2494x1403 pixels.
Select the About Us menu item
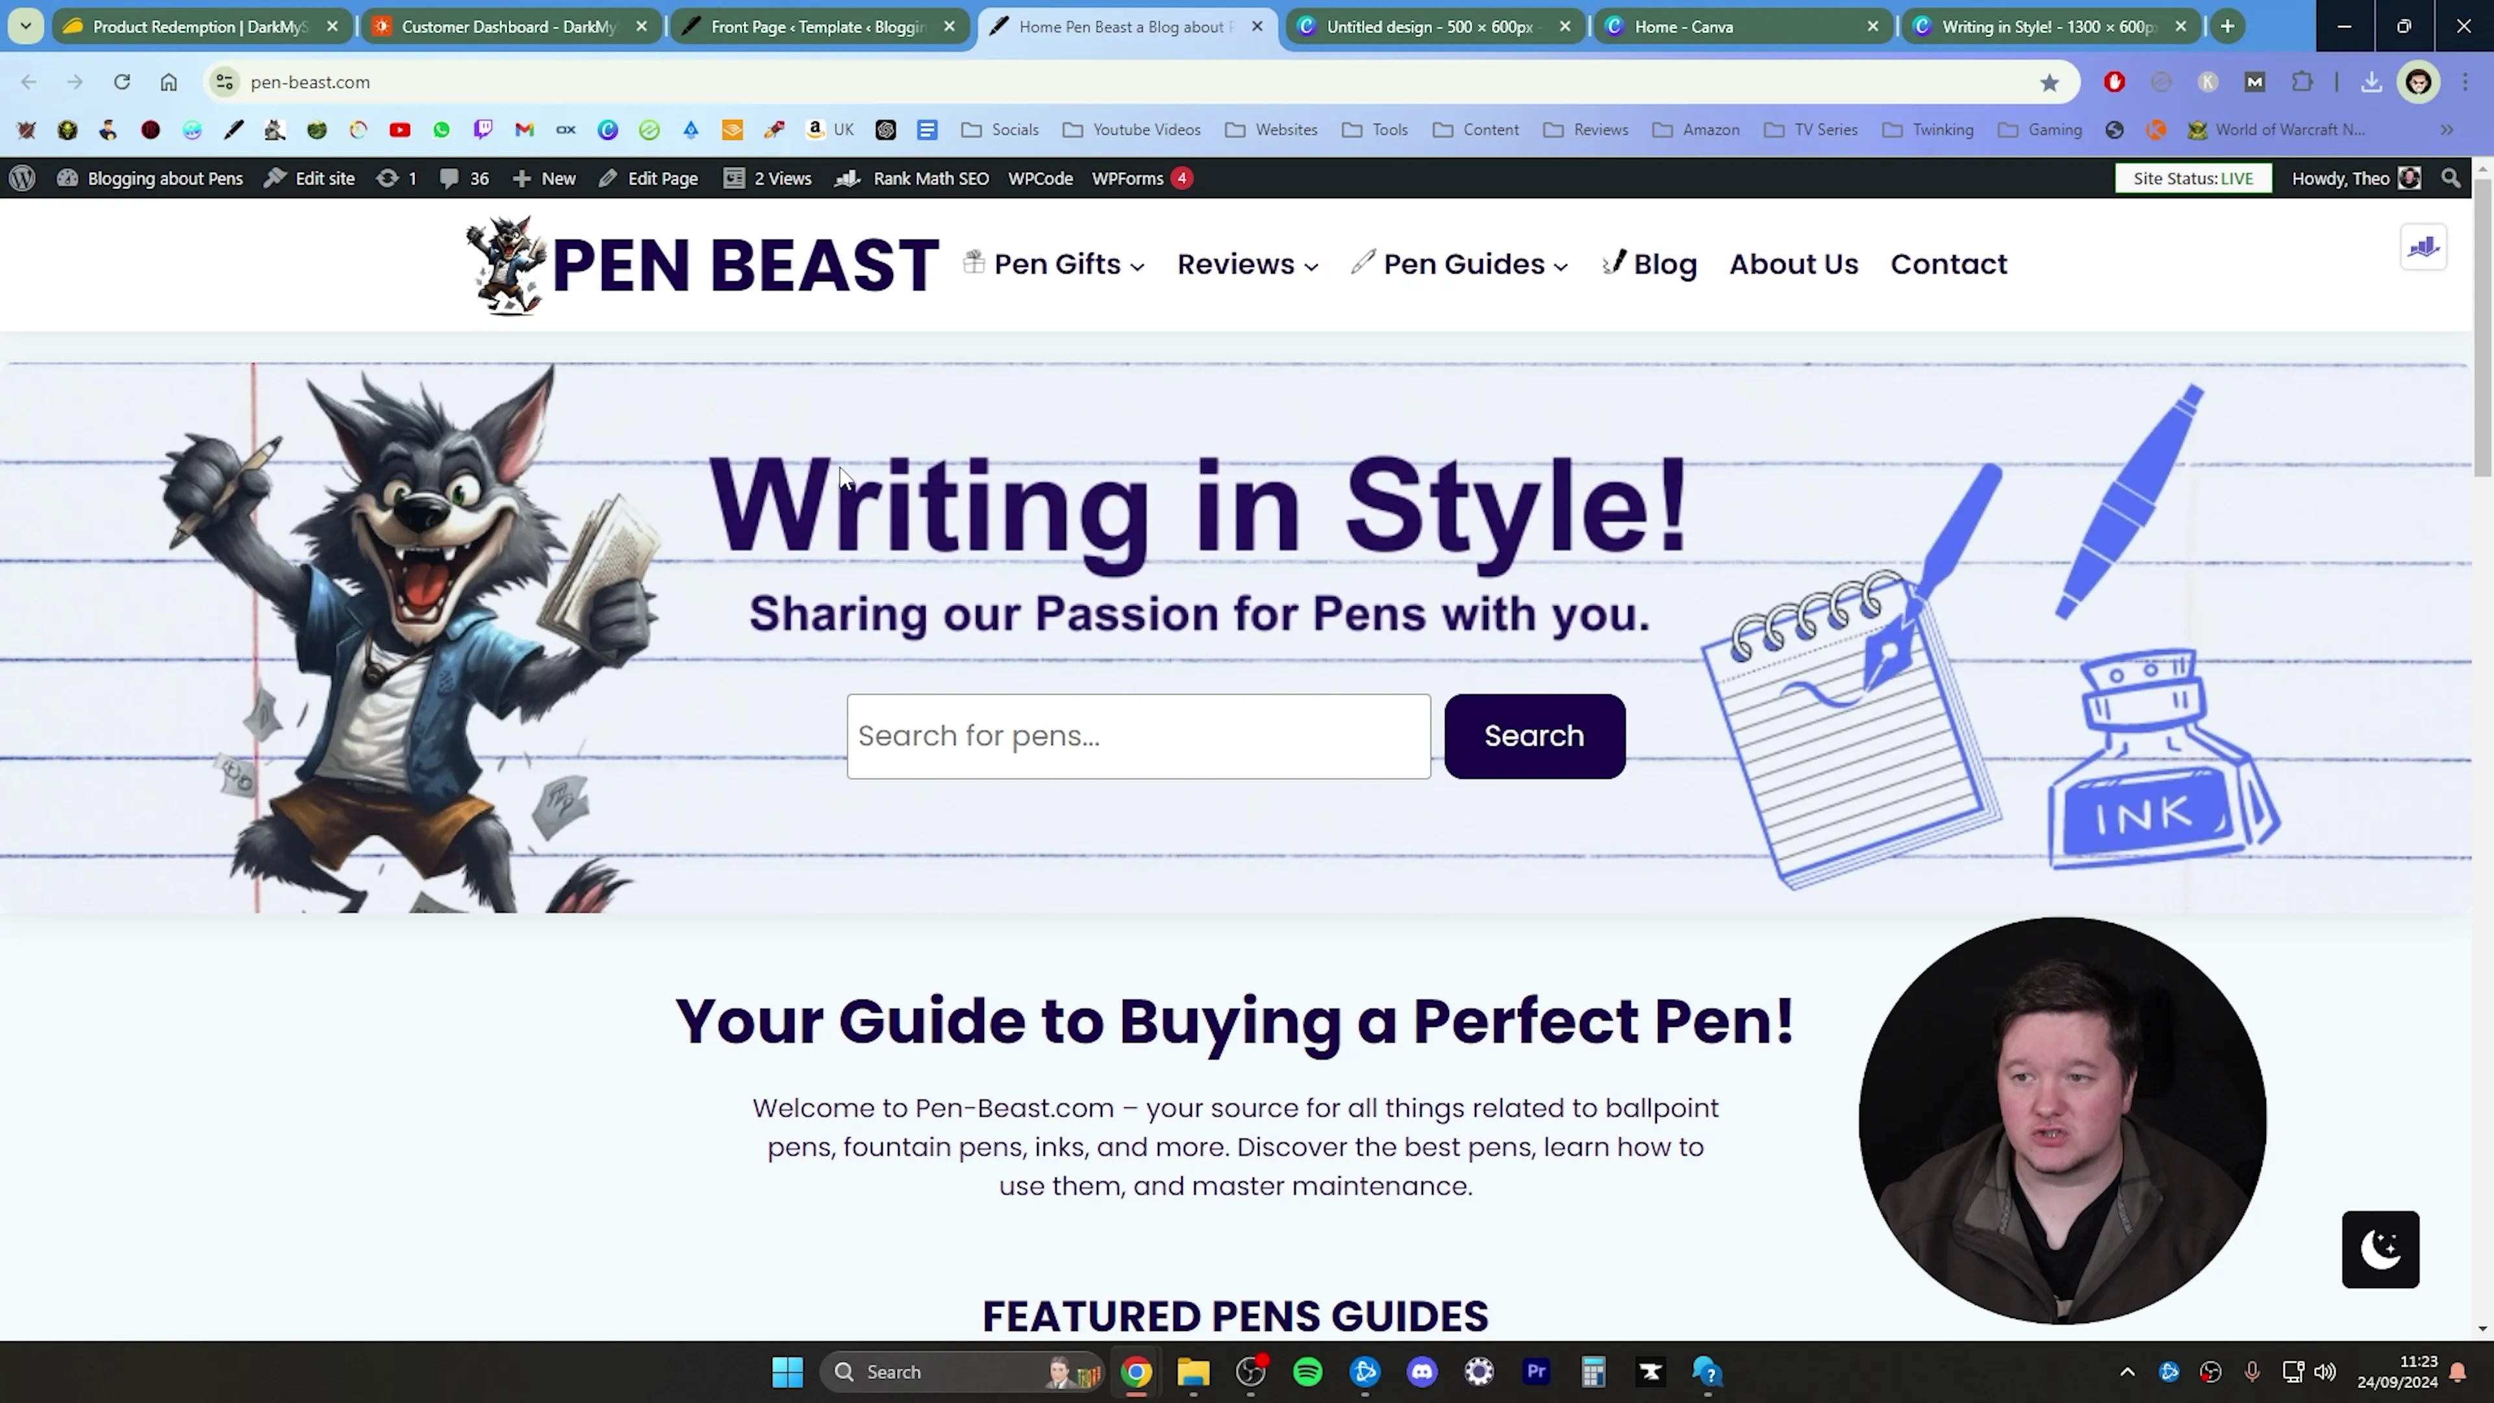[1792, 262]
